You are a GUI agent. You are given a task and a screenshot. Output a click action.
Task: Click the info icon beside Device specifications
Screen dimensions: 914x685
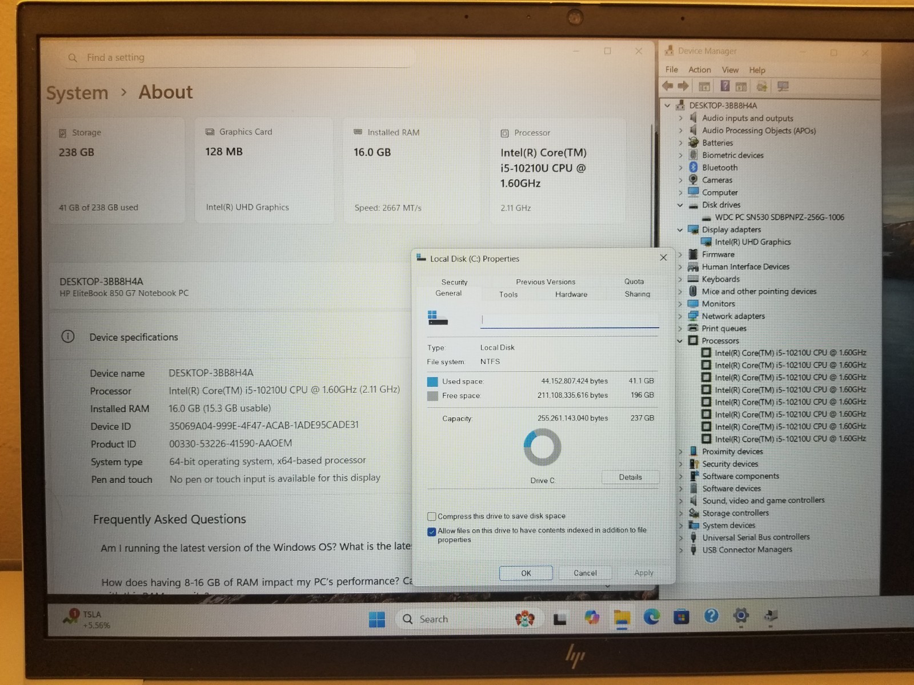coord(68,336)
